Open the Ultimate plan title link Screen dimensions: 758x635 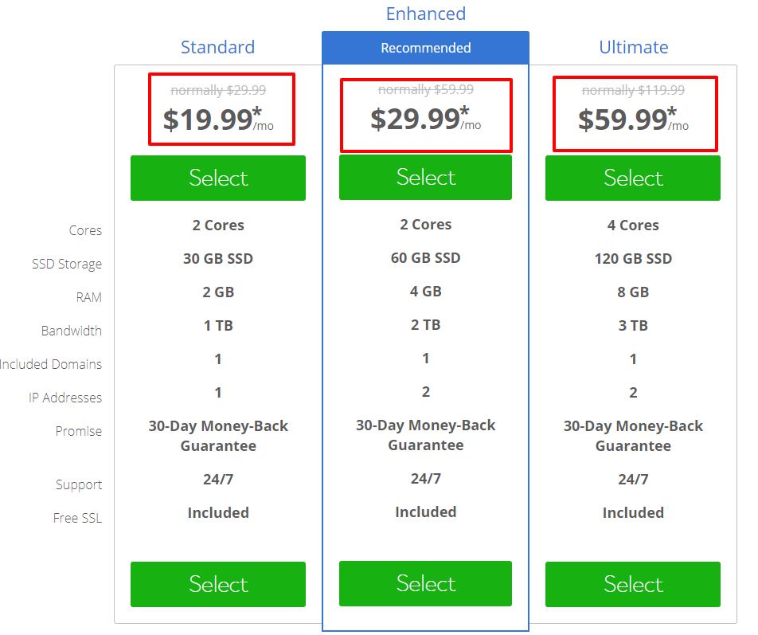633,47
